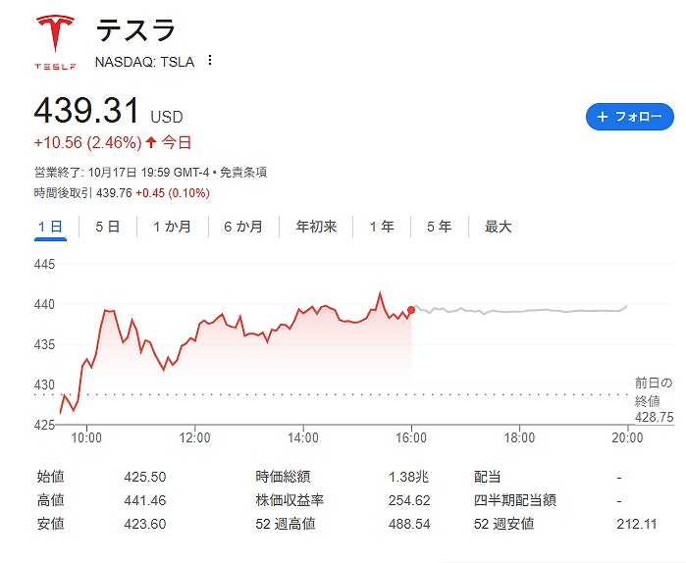Select the 最大 max range tab
The width and height of the screenshot is (686, 563).
(x=498, y=227)
